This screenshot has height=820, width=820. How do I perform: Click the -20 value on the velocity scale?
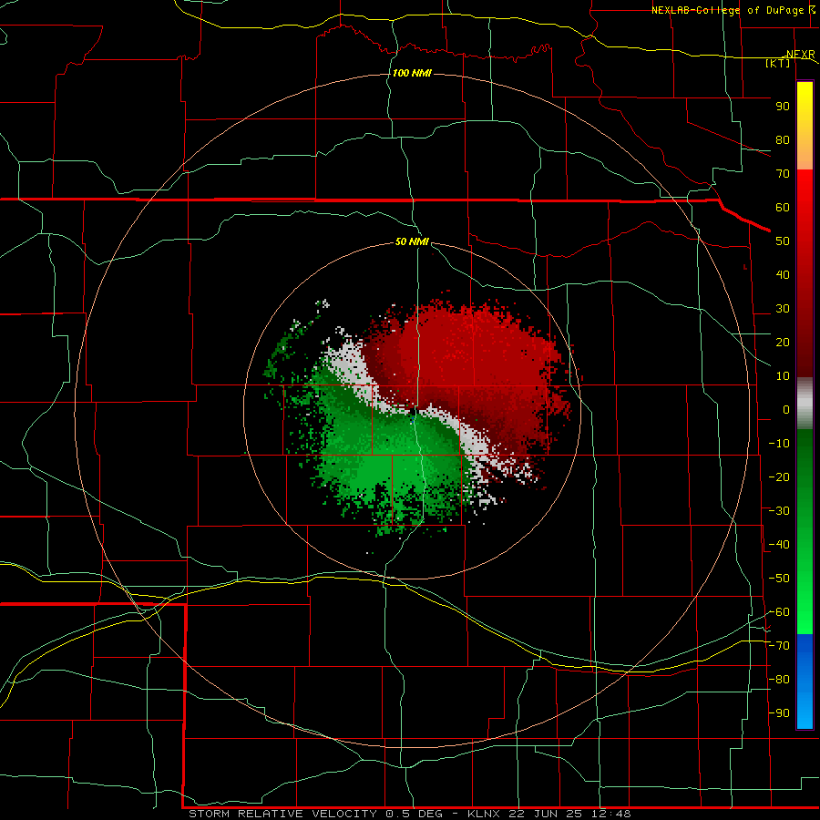click(779, 477)
